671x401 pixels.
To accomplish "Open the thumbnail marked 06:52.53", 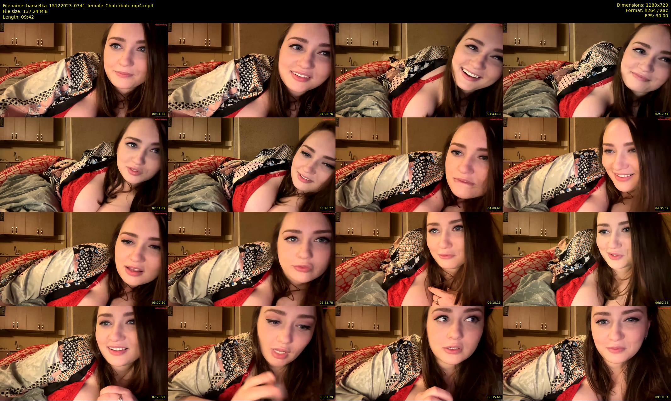I will click(587, 259).
